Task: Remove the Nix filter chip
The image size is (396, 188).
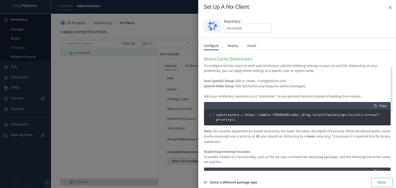Action: coord(150,44)
